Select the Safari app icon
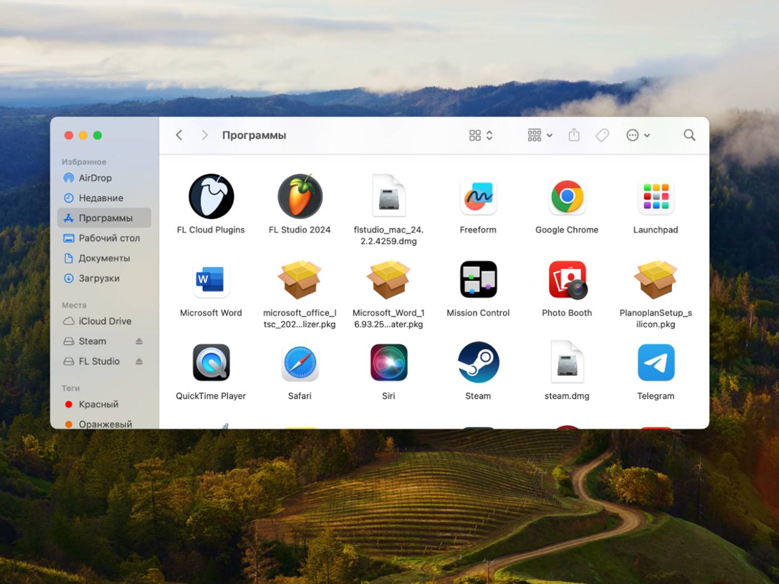The image size is (779, 584). point(300,363)
